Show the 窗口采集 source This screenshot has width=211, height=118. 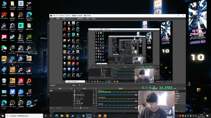pos(94,105)
